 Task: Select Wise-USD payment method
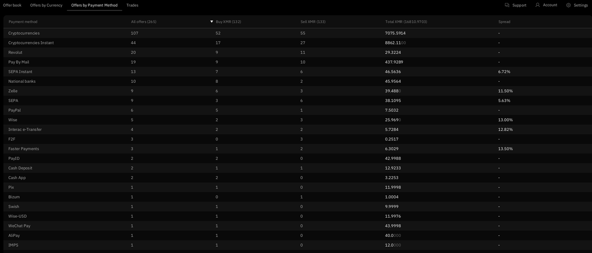[x=17, y=216]
